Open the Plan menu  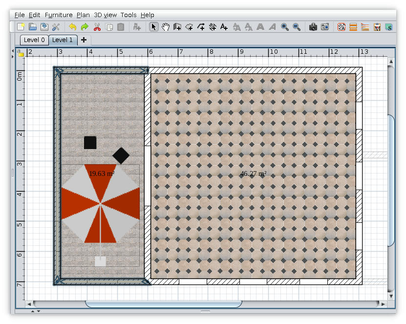pos(83,15)
